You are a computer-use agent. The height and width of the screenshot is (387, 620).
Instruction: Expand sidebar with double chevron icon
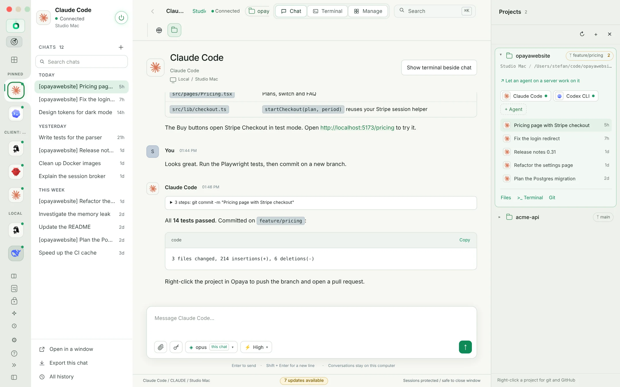14,365
